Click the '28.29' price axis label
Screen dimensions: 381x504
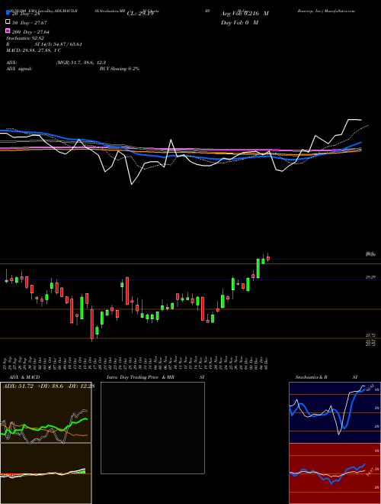(371, 276)
